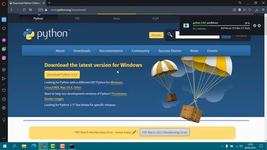Select the Docs top tab
267x150 pixels.
116,18
